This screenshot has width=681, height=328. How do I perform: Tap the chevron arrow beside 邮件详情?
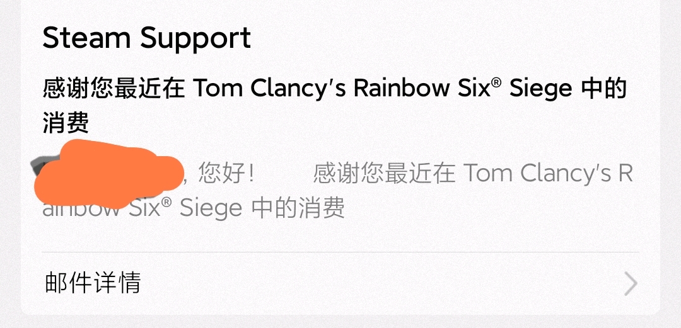click(x=631, y=284)
